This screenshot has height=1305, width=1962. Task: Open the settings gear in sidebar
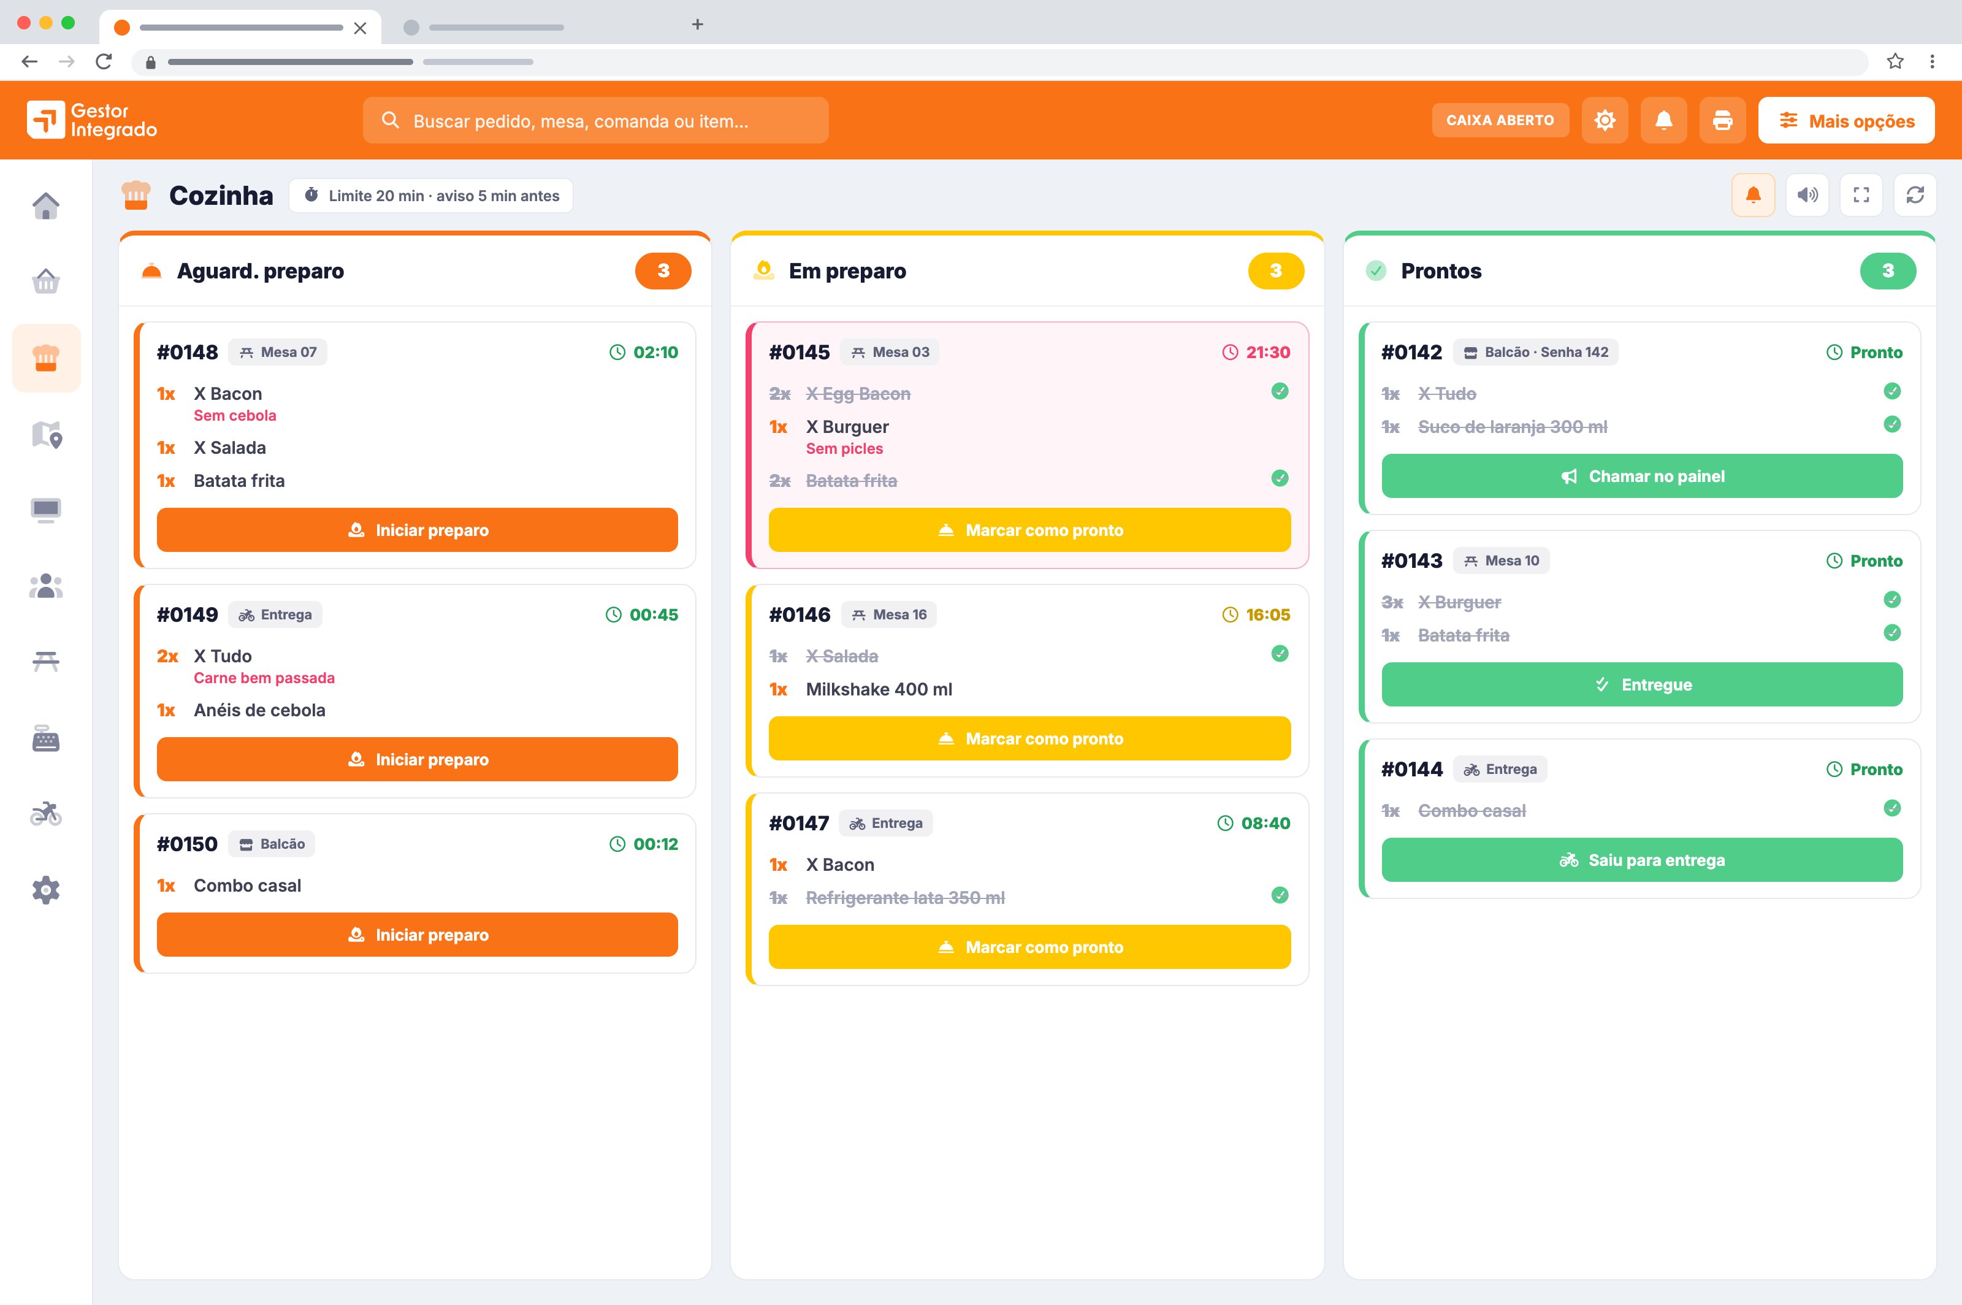[x=46, y=890]
